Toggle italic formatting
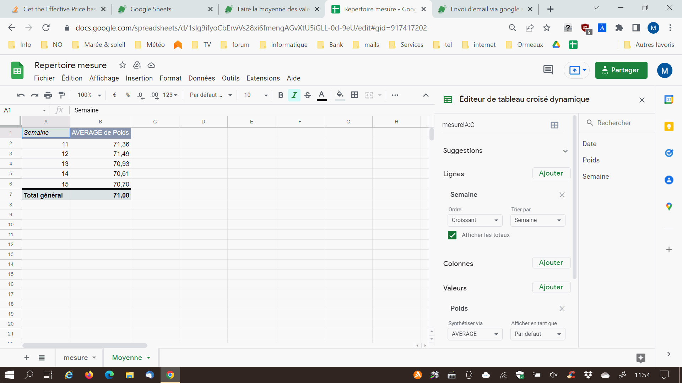The image size is (682, 383). 294,95
